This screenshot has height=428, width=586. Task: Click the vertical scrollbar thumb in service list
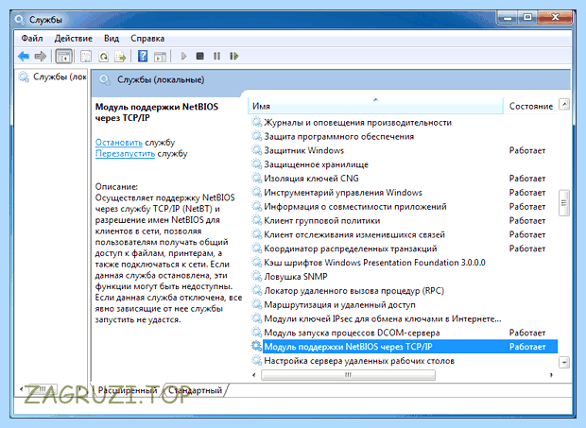pyautogui.click(x=564, y=203)
